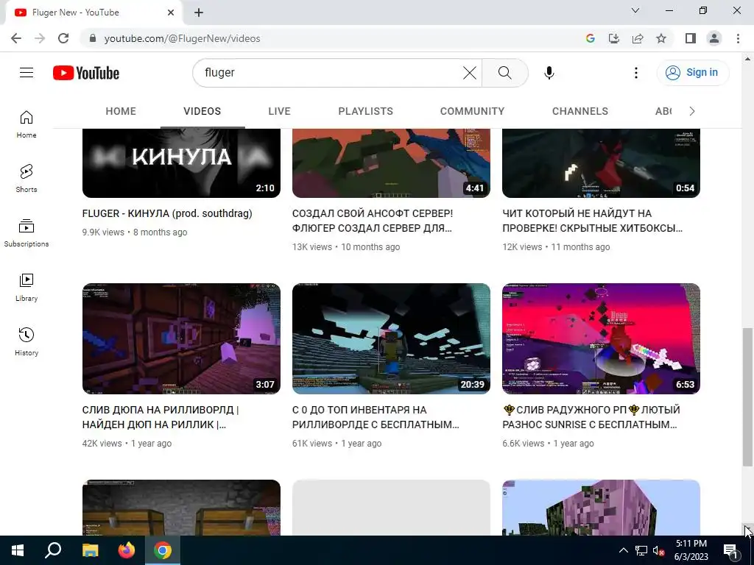Image resolution: width=754 pixels, height=565 pixels.
Task: Open a new browser tab
Action: (199, 13)
